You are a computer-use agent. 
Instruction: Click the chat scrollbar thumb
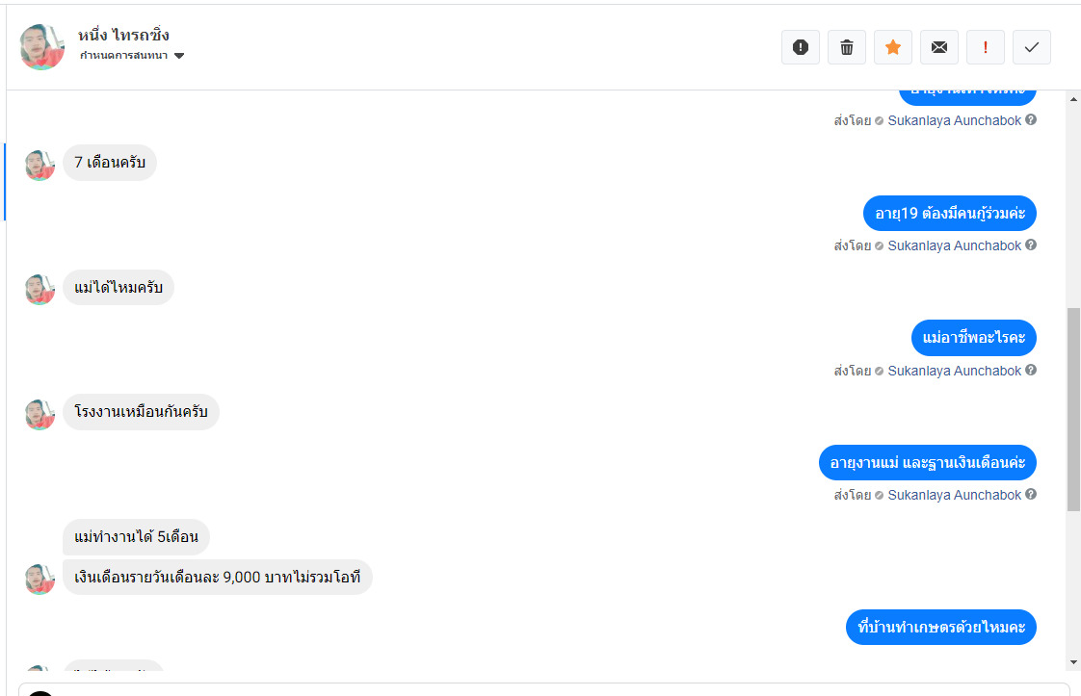(1073, 409)
